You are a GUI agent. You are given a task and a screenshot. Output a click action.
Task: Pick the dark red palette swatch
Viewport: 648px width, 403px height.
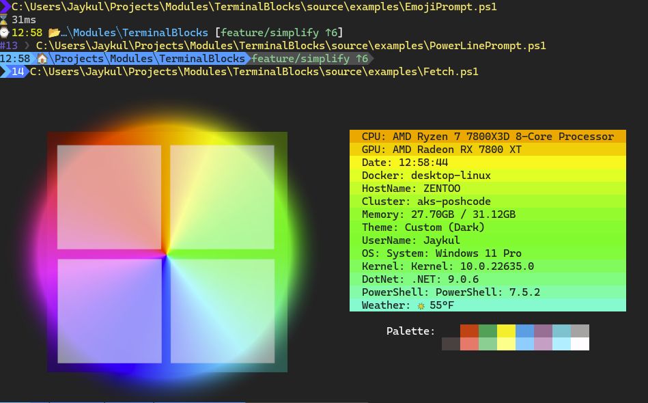tap(469, 331)
